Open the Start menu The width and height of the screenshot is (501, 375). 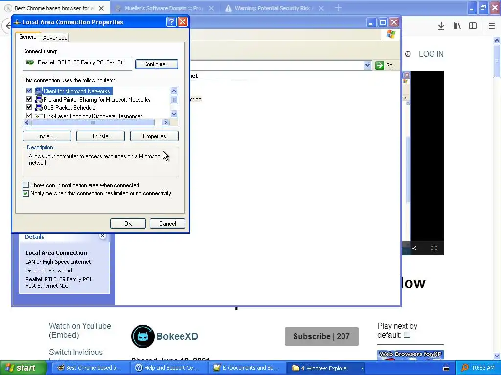(23, 368)
